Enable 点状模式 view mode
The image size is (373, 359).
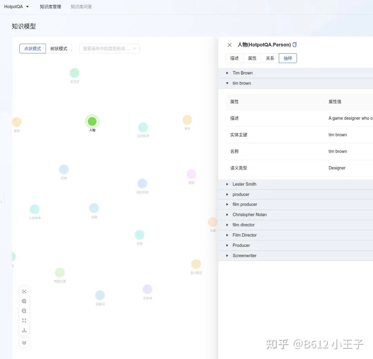click(32, 48)
